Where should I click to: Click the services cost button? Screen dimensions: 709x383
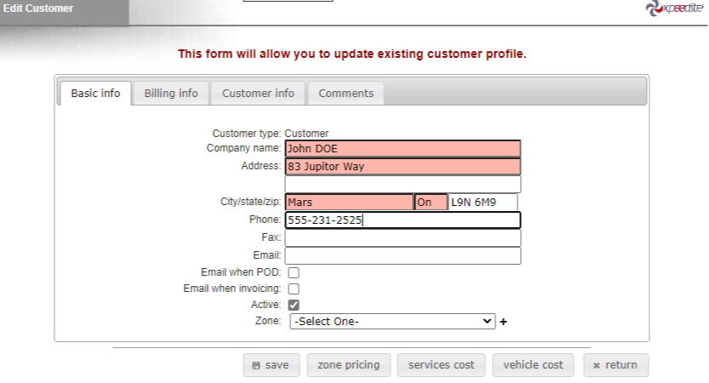pyautogui.click(x=441, y=365)
